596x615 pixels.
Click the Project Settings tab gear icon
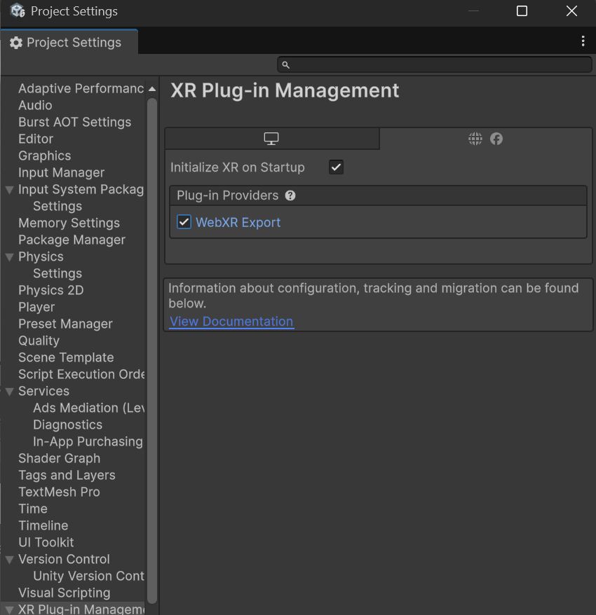click(x=16, y=43)
